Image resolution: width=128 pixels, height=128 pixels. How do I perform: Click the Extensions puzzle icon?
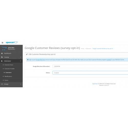coord(2,61)
